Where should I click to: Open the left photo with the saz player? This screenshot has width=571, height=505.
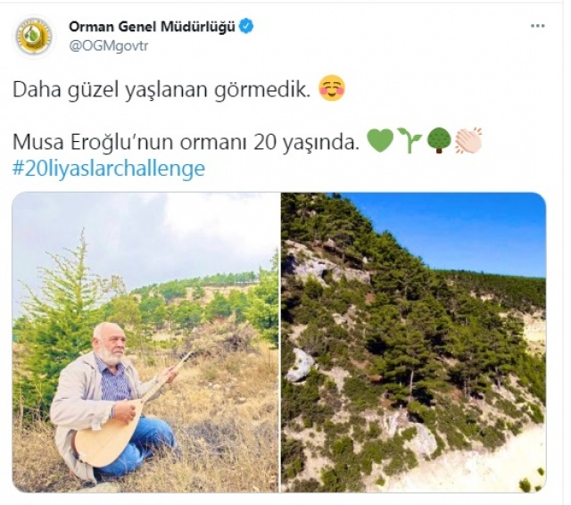145,343
